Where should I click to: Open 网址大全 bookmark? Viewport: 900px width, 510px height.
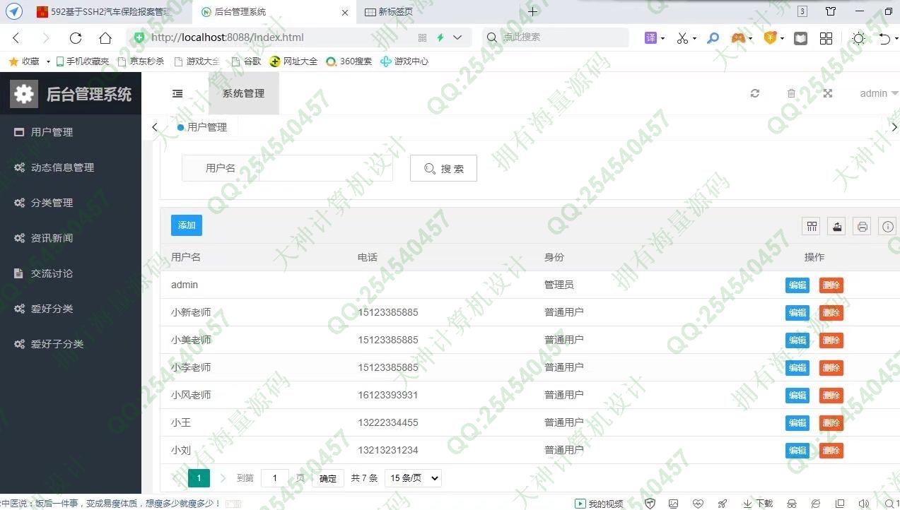pos(293,61)
